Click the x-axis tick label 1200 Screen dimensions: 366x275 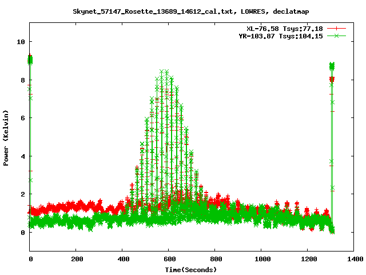tap(309, 259)
